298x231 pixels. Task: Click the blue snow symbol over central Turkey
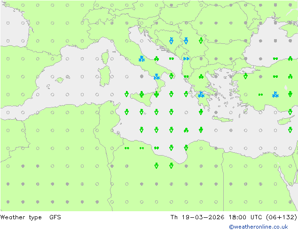coord(275,95)
